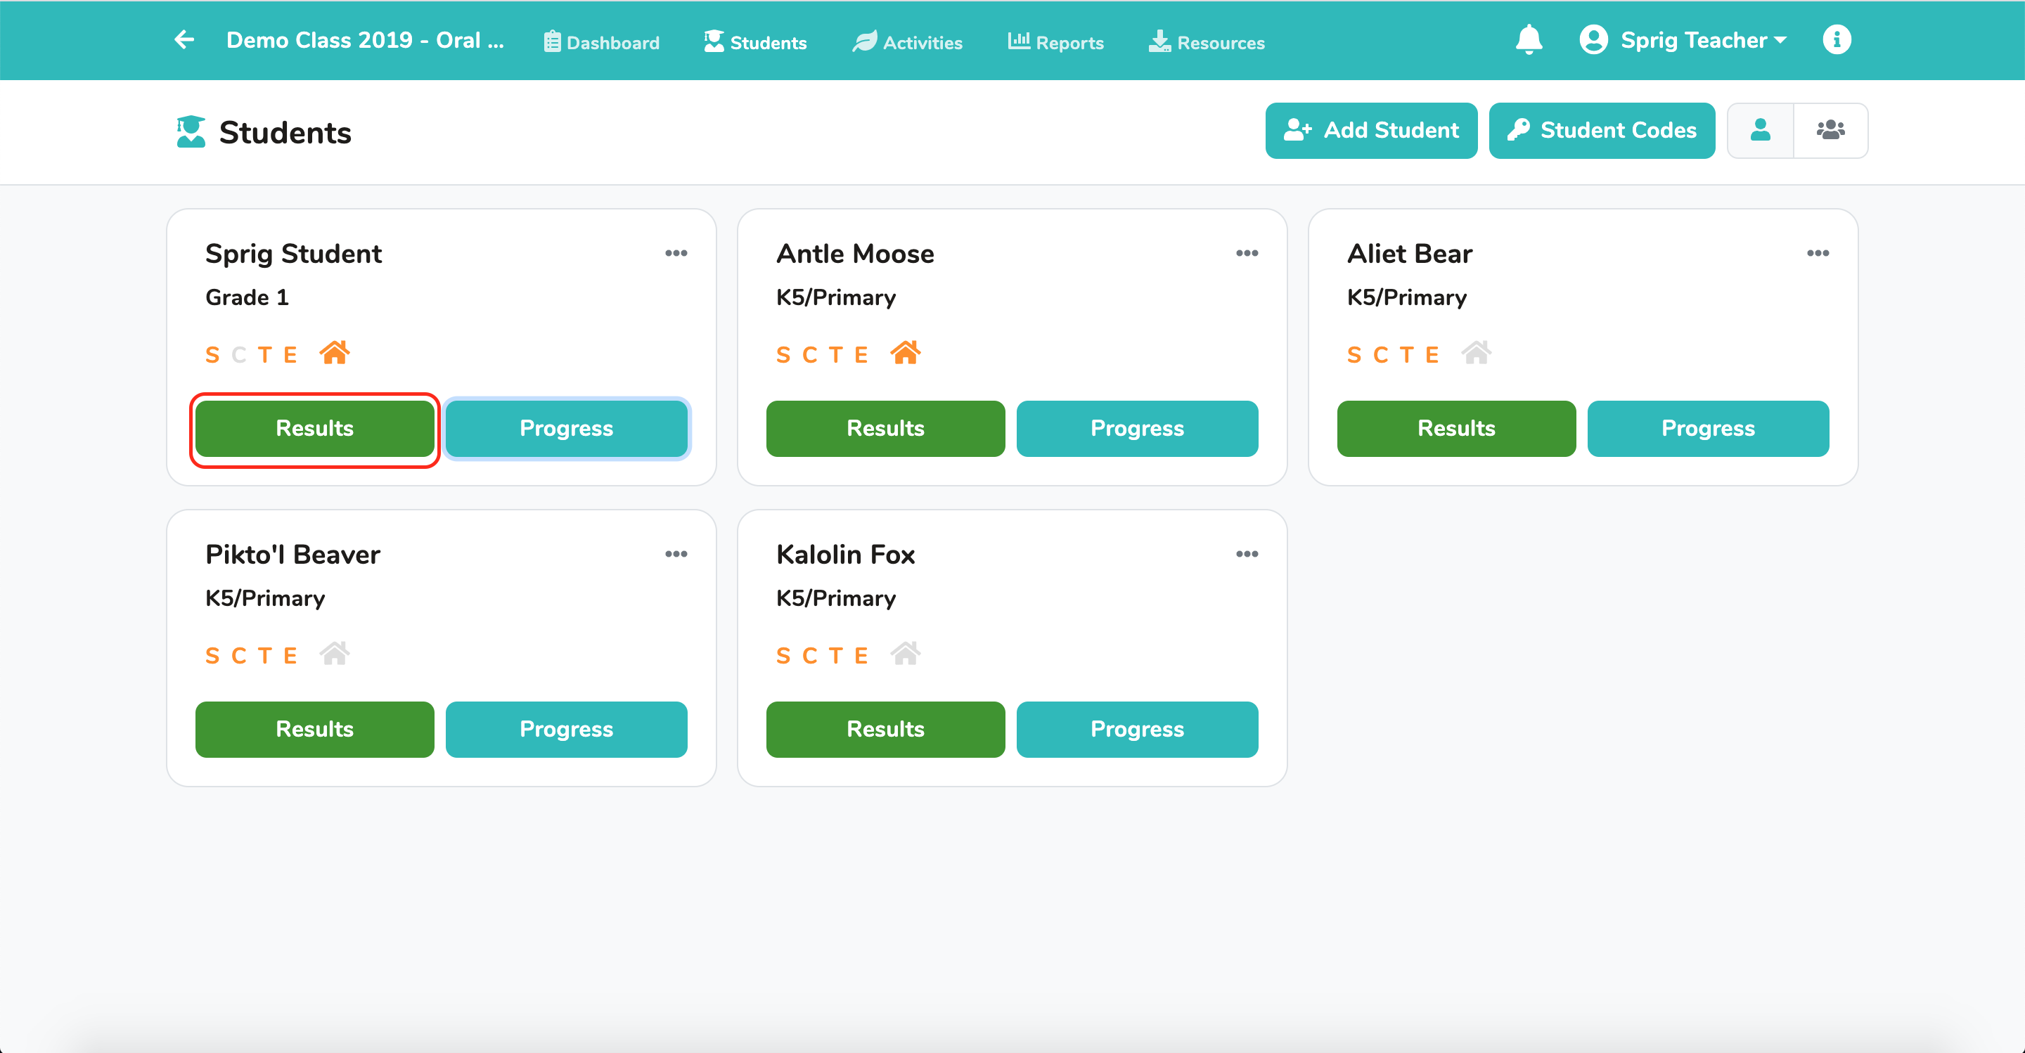
Task: Open the notifications bell
Action: (x=1529, y=39)
